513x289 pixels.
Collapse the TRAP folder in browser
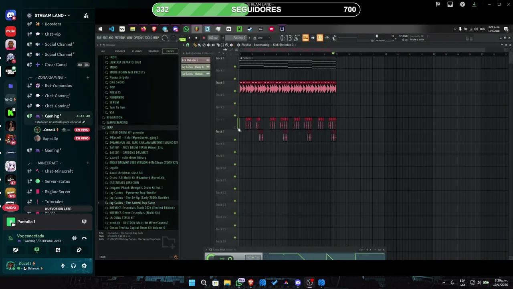(109, 127)
